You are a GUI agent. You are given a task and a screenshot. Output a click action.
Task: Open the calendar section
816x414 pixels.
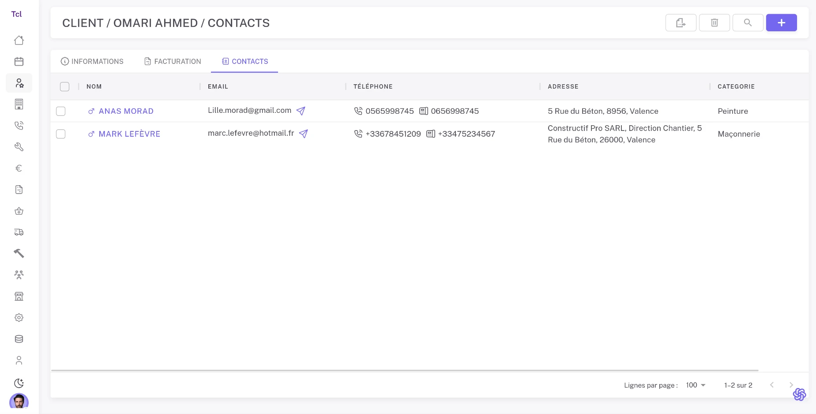(x=19, y=61)
